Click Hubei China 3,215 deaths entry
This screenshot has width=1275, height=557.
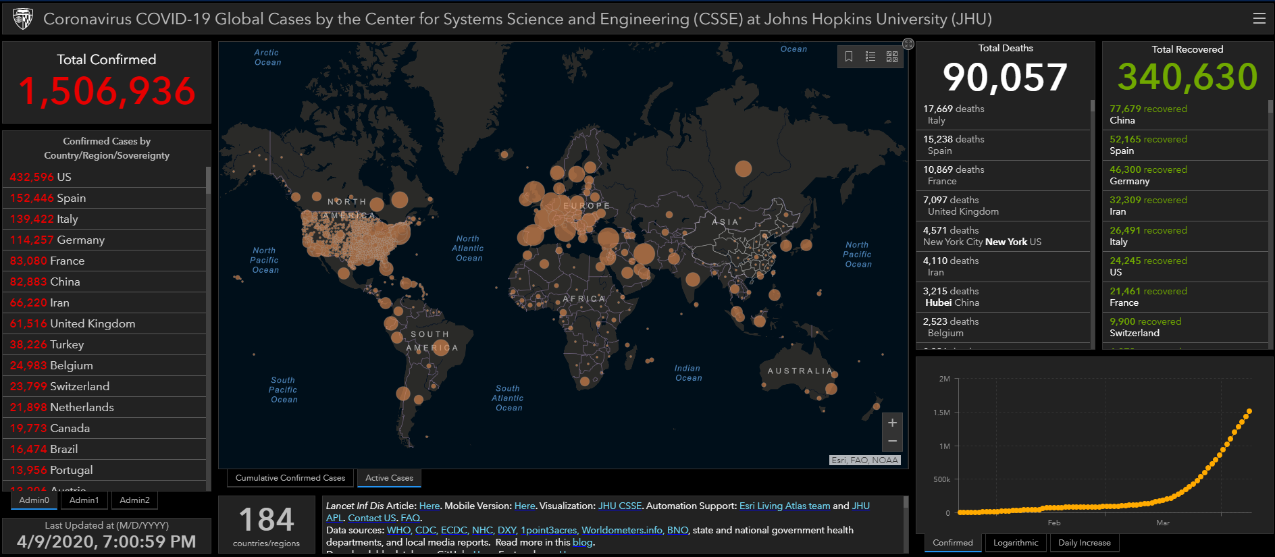click(x=1003, y=297)
